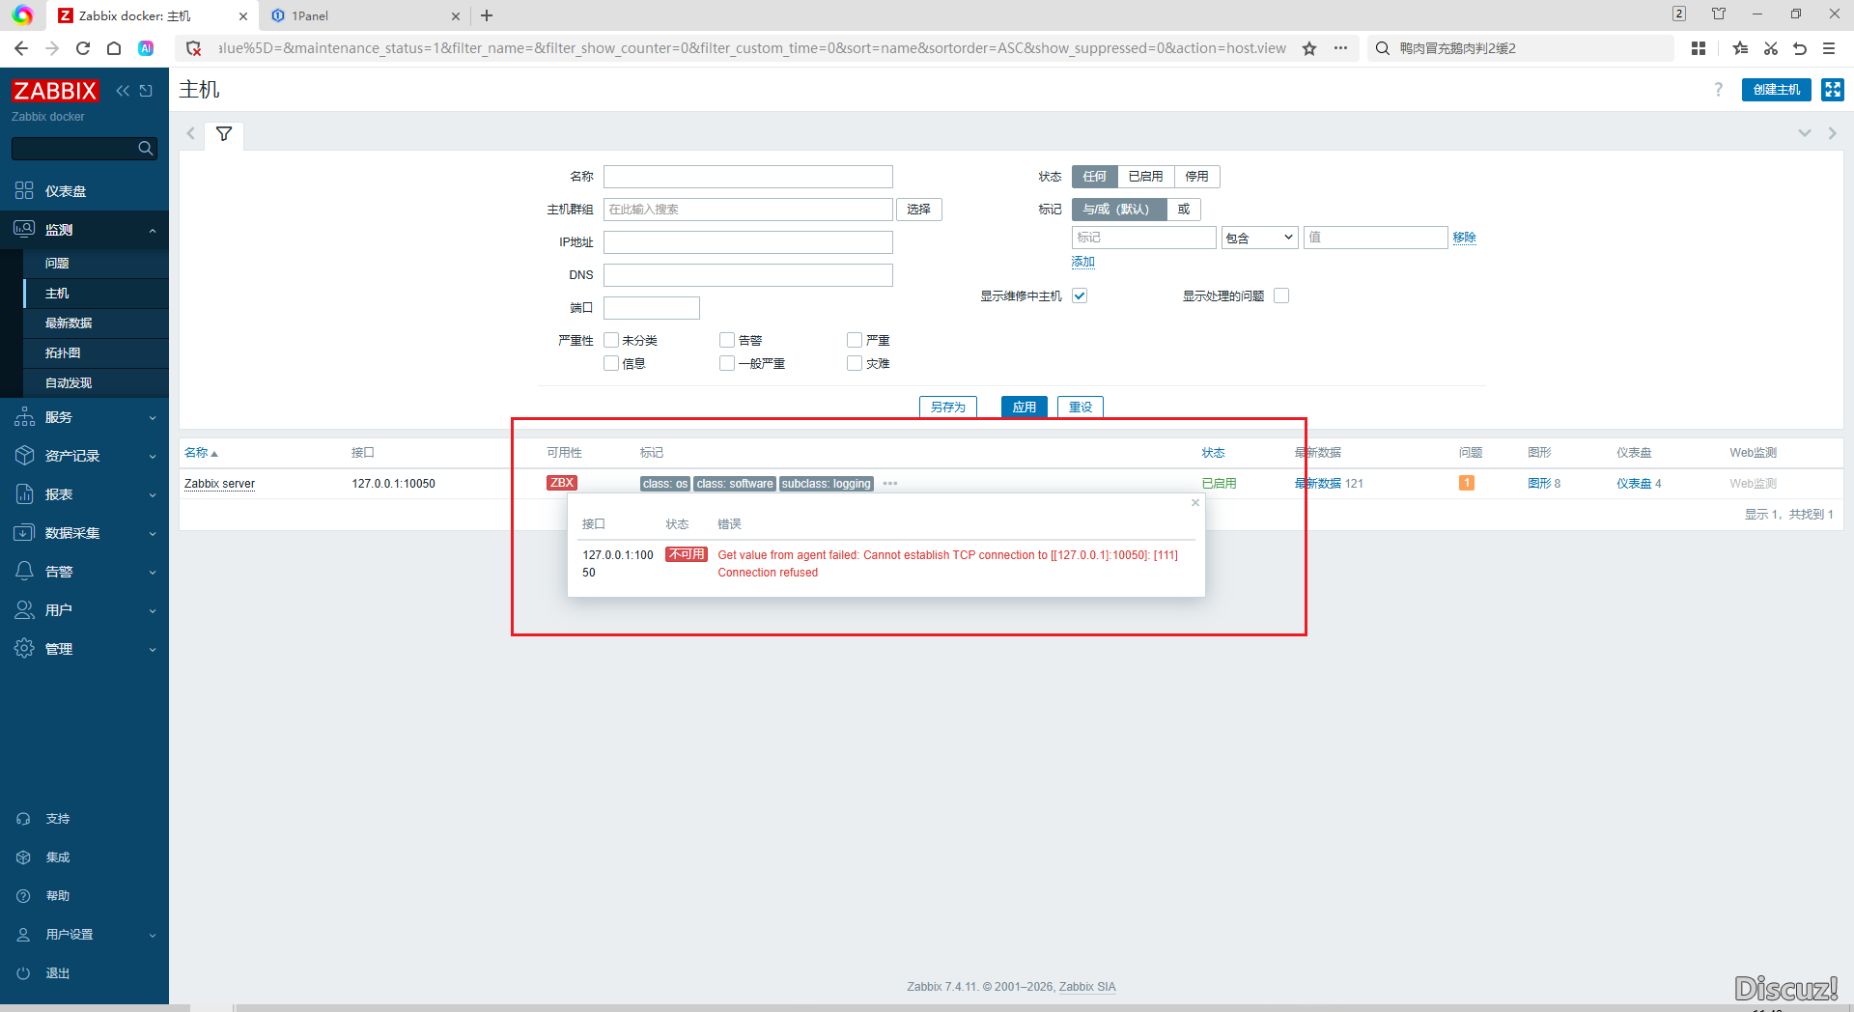Select the 停用 status option
Screen dimensions: 1854x1012
[x=1197, y=177]
